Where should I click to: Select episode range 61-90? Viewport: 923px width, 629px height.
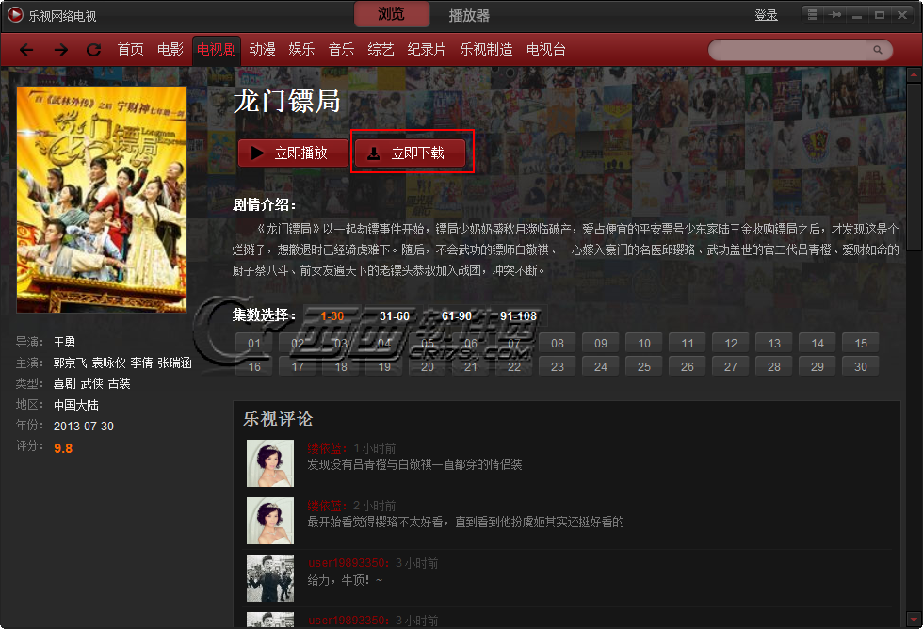(x=457, y=316)
